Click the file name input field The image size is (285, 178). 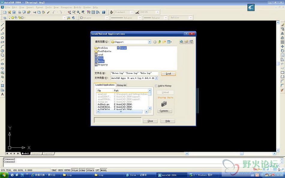click(134, 73)
